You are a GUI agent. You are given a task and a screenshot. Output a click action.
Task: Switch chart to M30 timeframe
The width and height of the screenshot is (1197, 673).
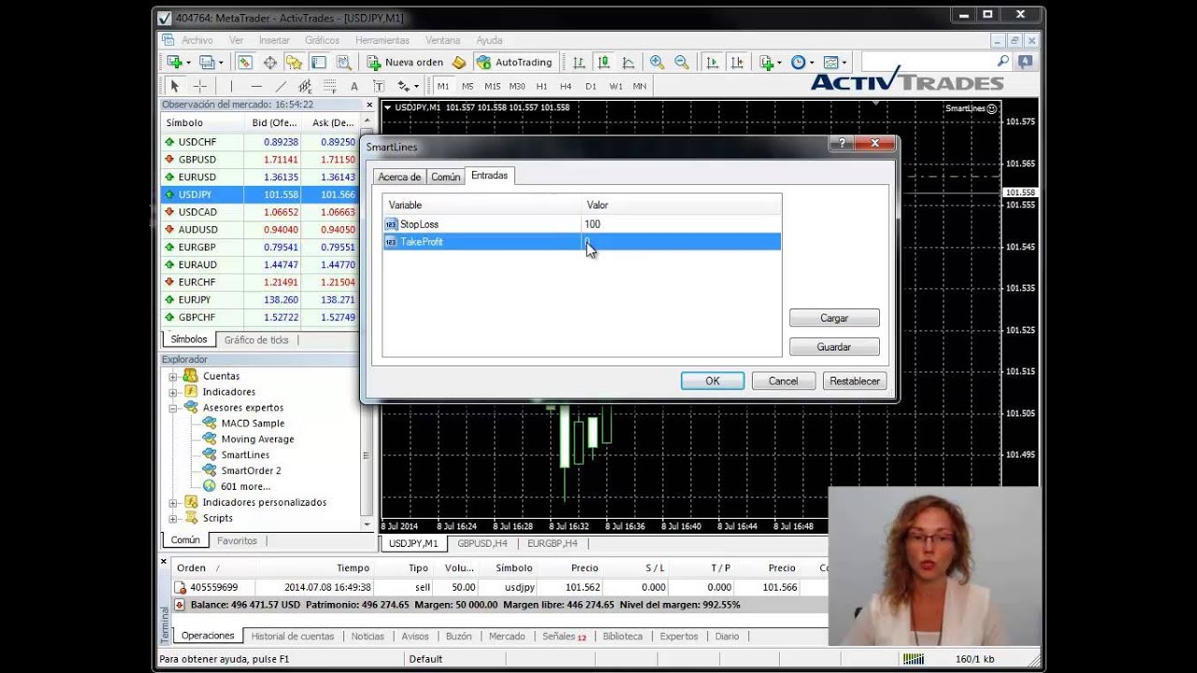pyautogui.click(x=517, y=86)
